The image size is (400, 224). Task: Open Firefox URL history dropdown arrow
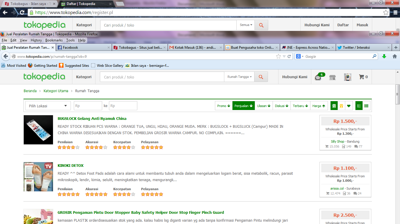[284, 57]
